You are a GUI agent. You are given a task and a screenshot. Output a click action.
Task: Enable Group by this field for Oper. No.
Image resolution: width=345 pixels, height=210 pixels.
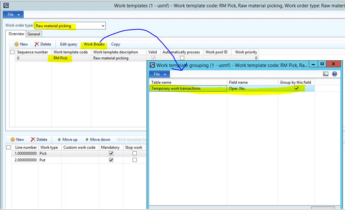click(x=296, y=88)
